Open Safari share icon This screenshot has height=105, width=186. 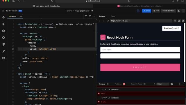(173, 1)
